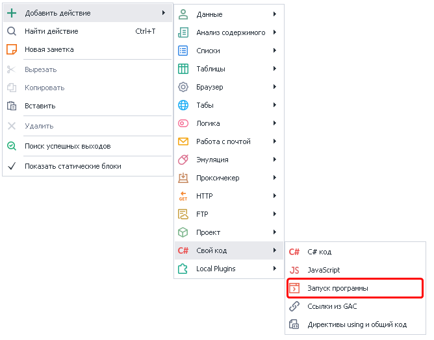Expand the Проект submenu arrow

point(275,232)
